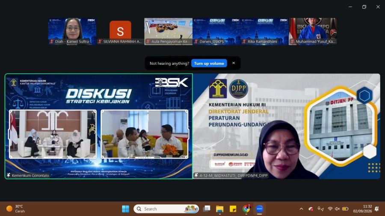Select SILVIANA RAHMAH participant tile

click(x=120, y=31)
